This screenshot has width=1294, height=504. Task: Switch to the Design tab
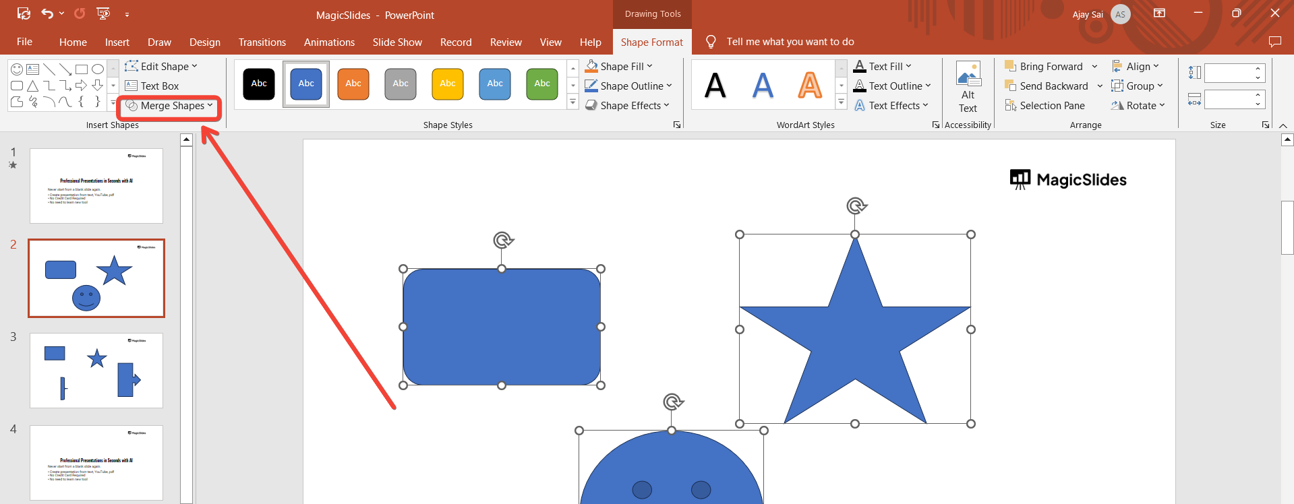coord(205,42)
